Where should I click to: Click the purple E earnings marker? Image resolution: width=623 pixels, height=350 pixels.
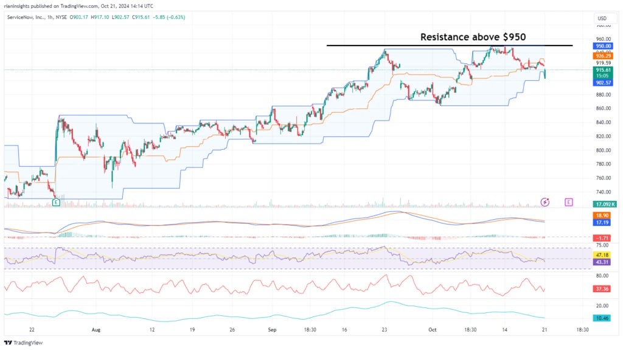click(x=569, y=201)
